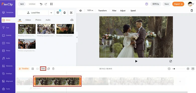This screenshot has width=196, height=93.
Task: Switch to the Audio media tab
Action: click(48, 20)
